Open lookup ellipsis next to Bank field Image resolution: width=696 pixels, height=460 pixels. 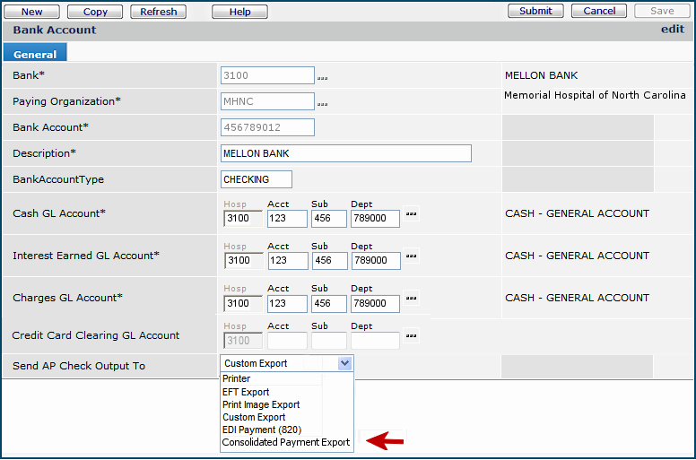coord(322,79)
